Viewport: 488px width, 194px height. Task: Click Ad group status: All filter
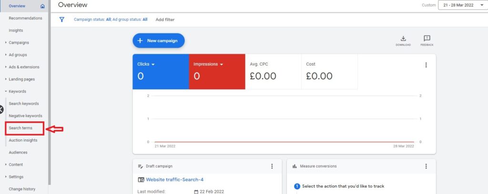coord(130,19)
